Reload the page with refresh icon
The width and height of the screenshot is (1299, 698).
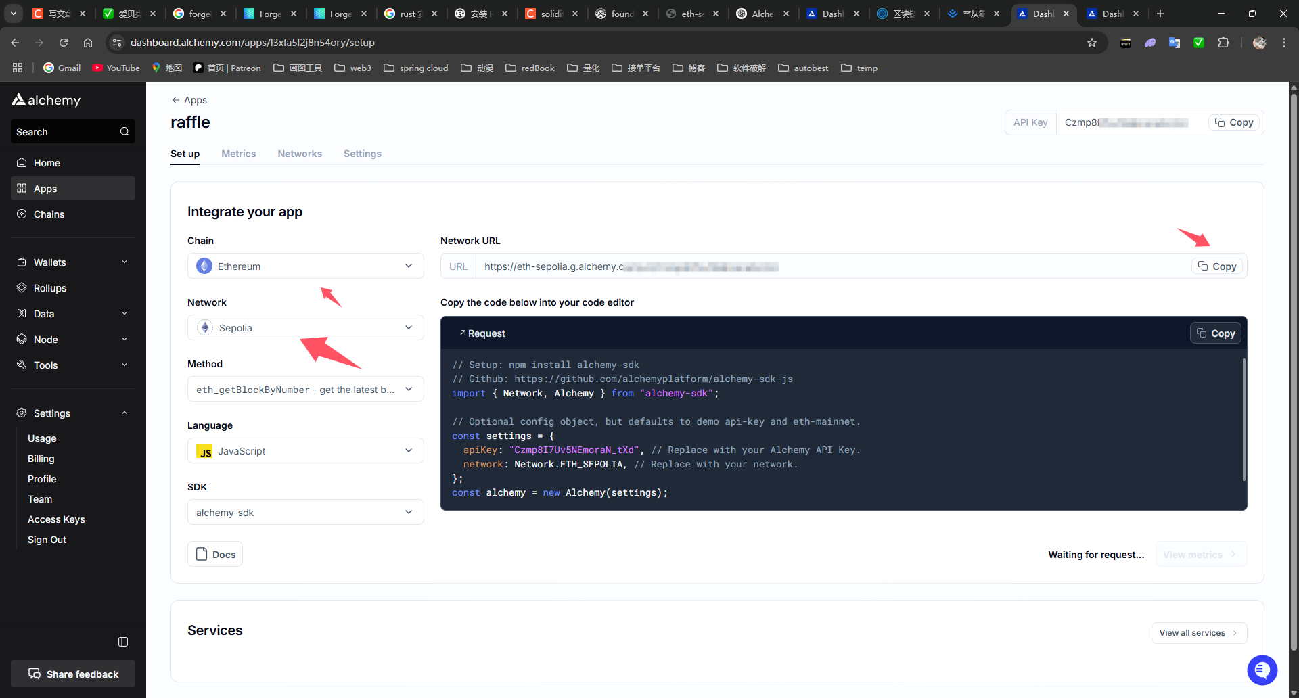(64, 43)
